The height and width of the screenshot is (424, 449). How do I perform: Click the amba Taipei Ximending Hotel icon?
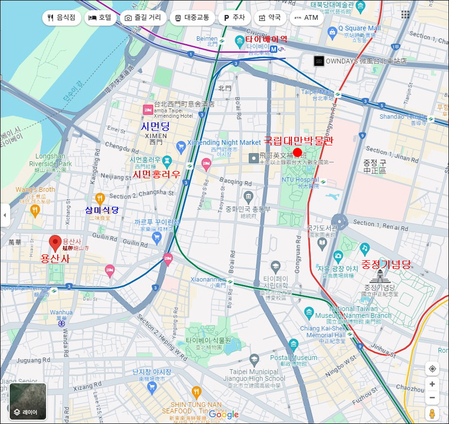point(148,110)
